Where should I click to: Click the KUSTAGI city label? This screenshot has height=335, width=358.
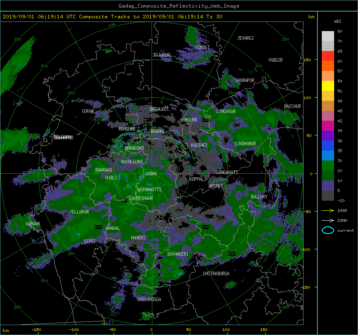point(199,145)
